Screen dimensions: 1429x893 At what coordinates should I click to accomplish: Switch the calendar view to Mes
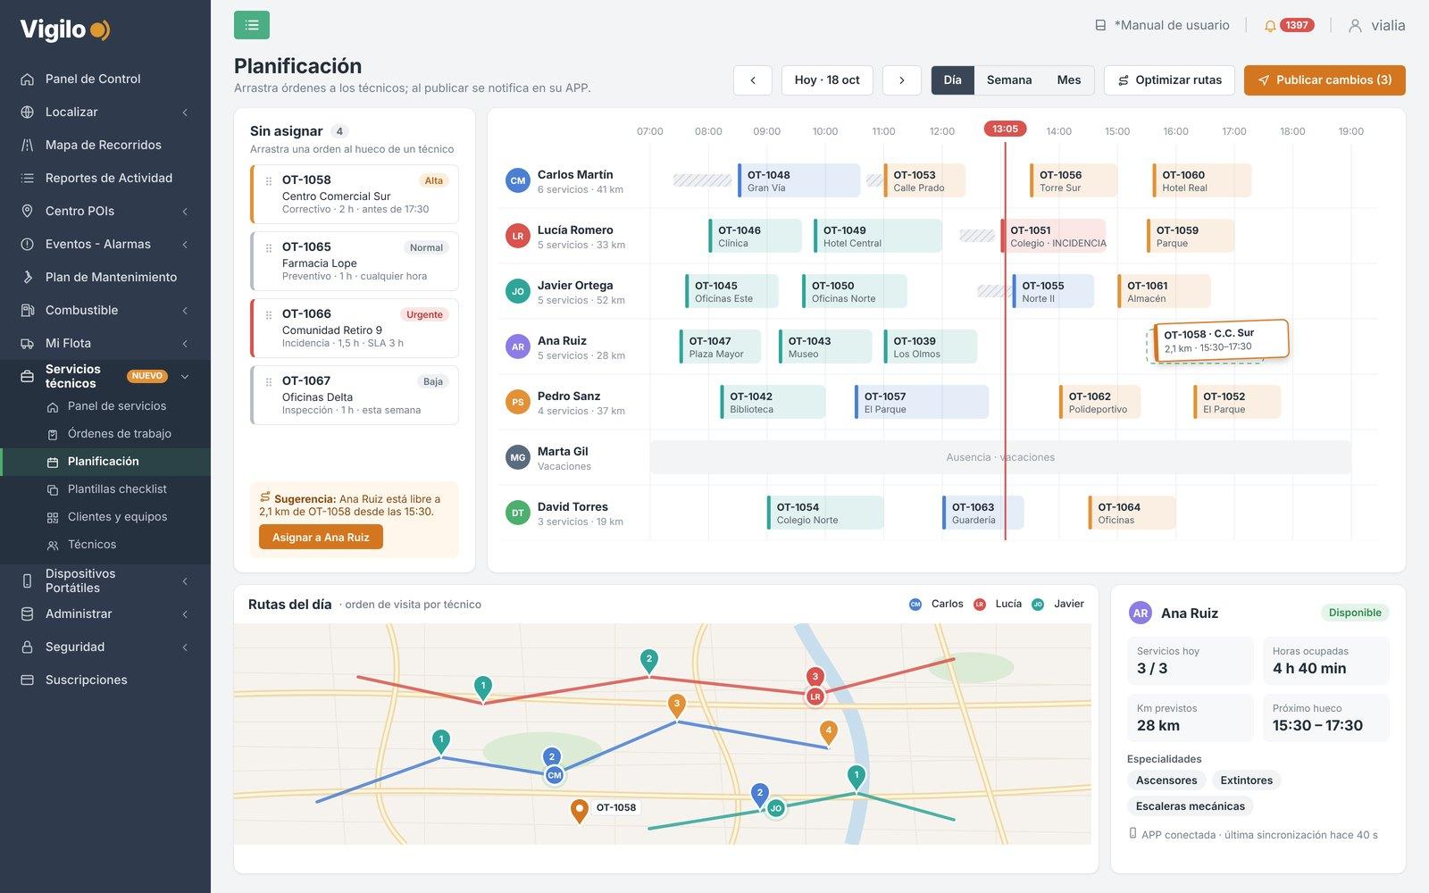pos(1069,79)
